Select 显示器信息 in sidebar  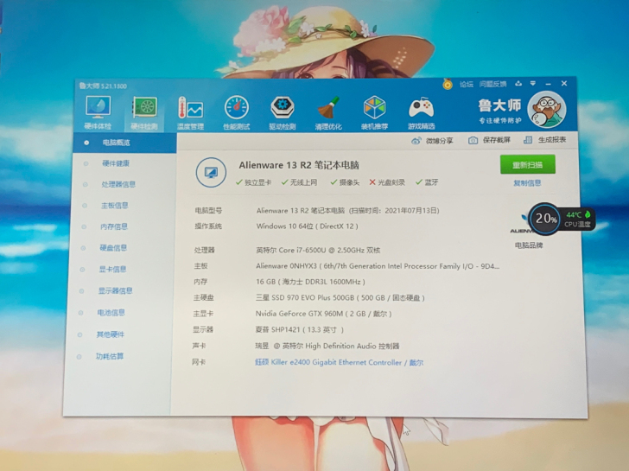click(x=116, y=291)
